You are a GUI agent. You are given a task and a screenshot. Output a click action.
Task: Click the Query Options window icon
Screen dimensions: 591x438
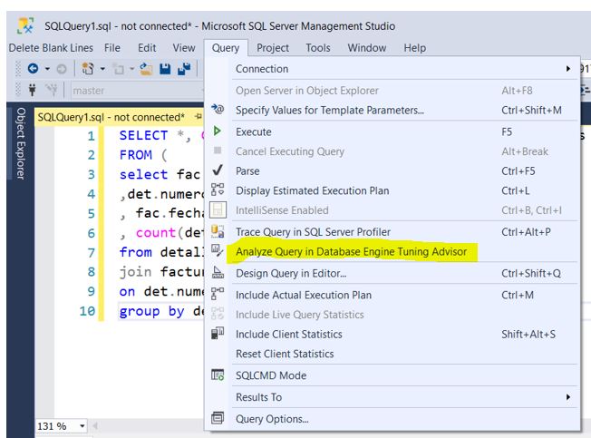(218, 418)
